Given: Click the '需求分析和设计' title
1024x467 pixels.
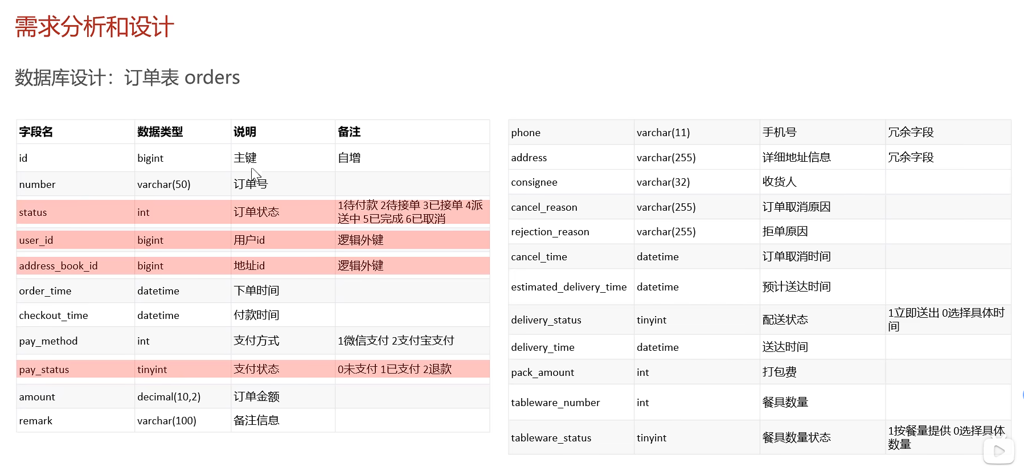Looking at the screenshot, I should (x=95, y=27).
